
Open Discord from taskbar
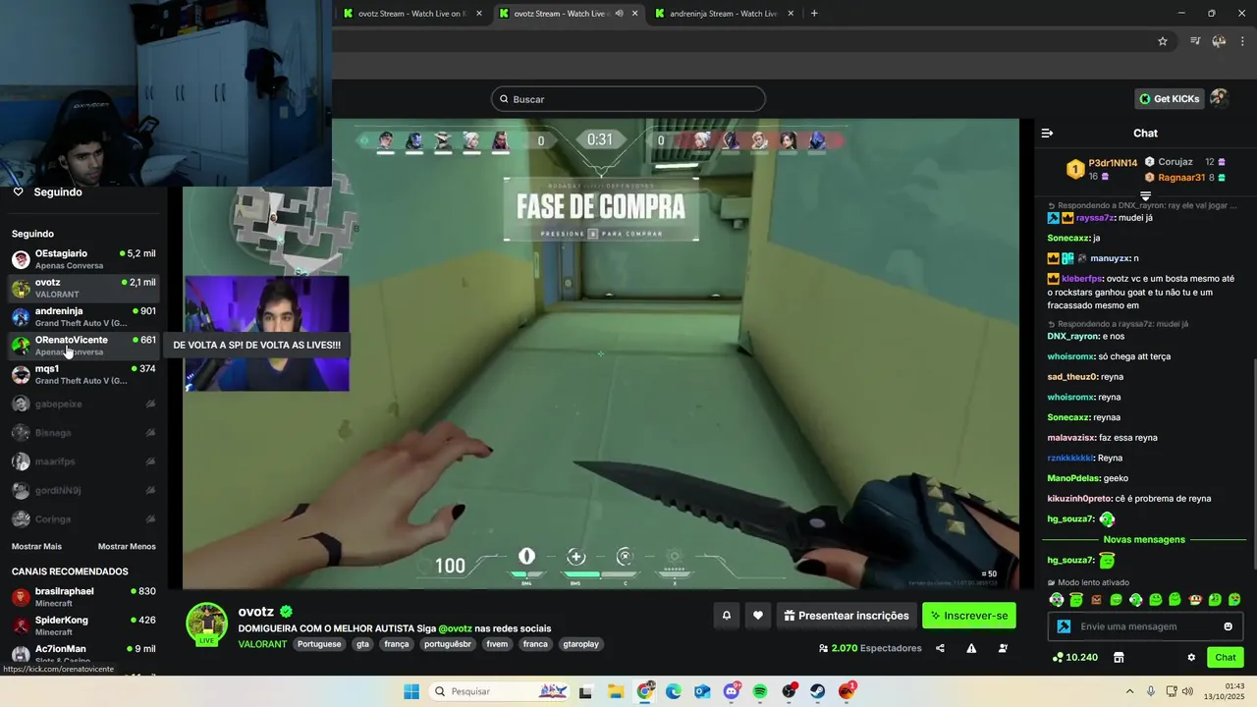[732, 691]
